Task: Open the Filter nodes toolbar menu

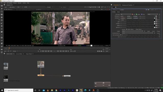Action: pyautogui.click(x=2, y=20)
